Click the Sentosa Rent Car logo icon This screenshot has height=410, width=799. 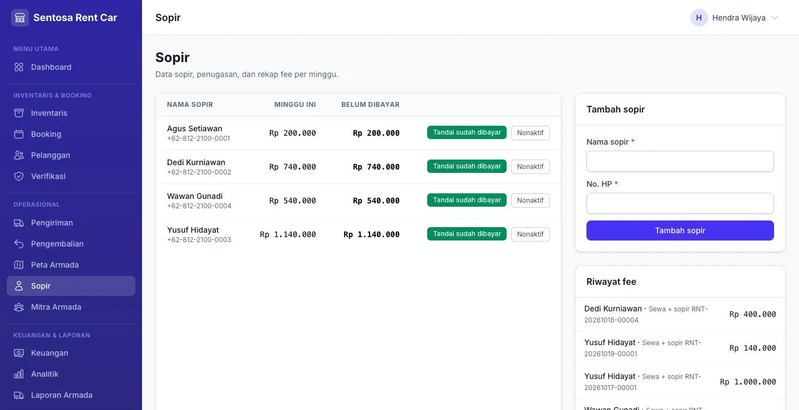click(20, 18)
